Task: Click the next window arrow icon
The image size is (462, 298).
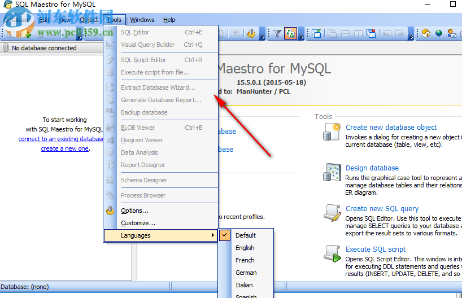Action: 400,33
